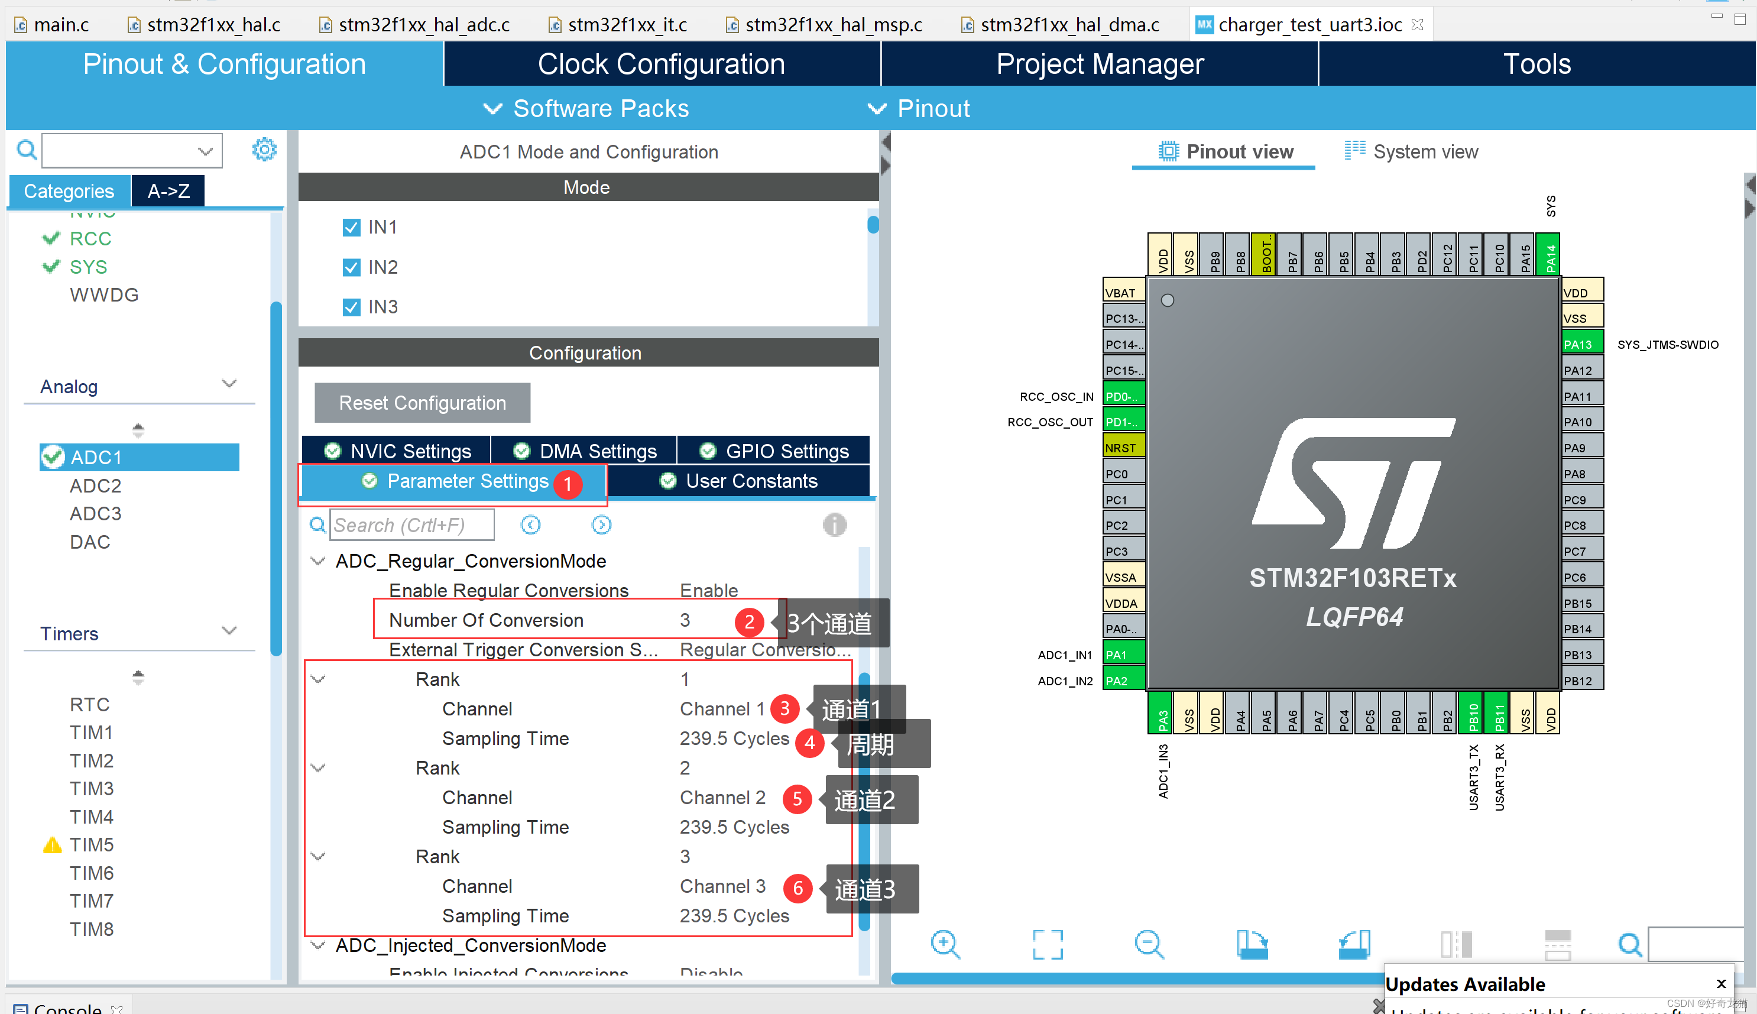
Task: Uncheck the IN2 checkbox
Action: tap(352, 267)
